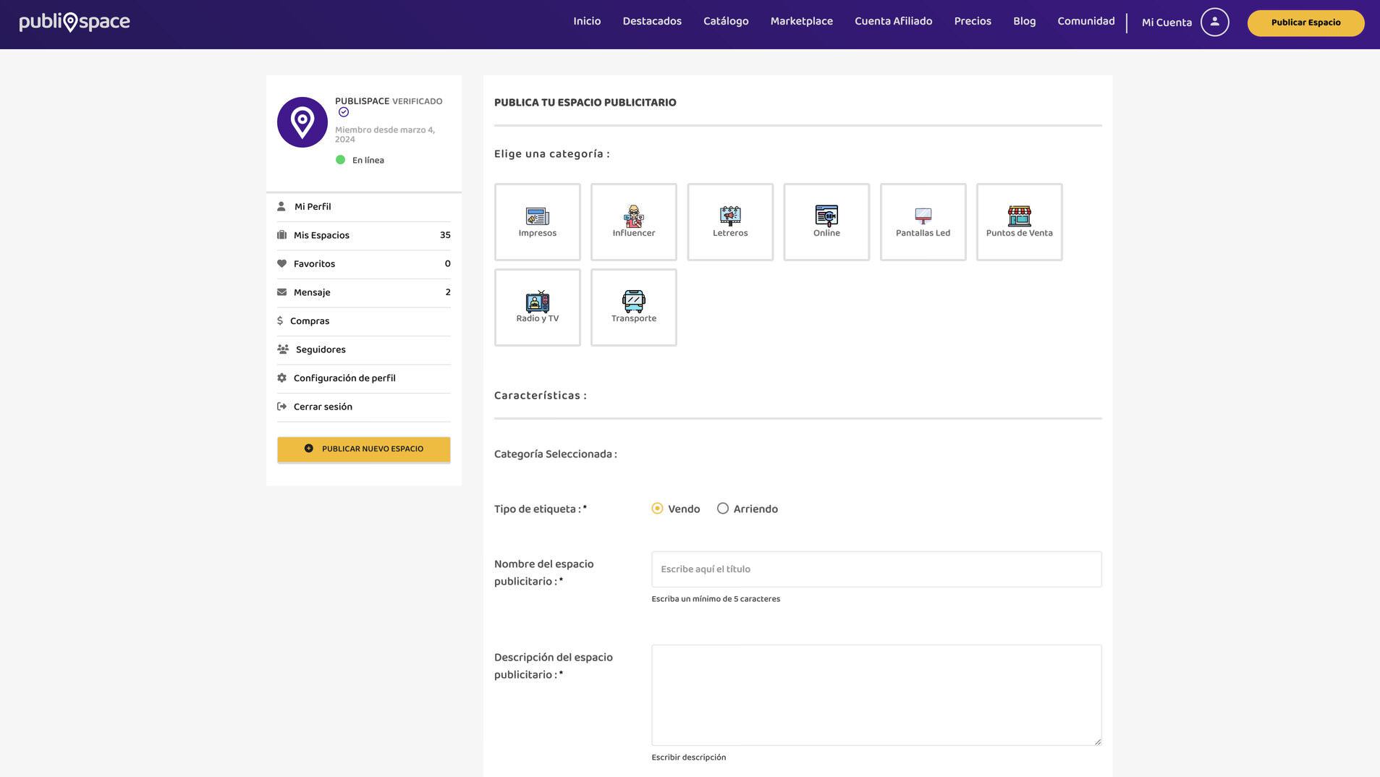Click the Seguidores group icon

click(283, 349)
